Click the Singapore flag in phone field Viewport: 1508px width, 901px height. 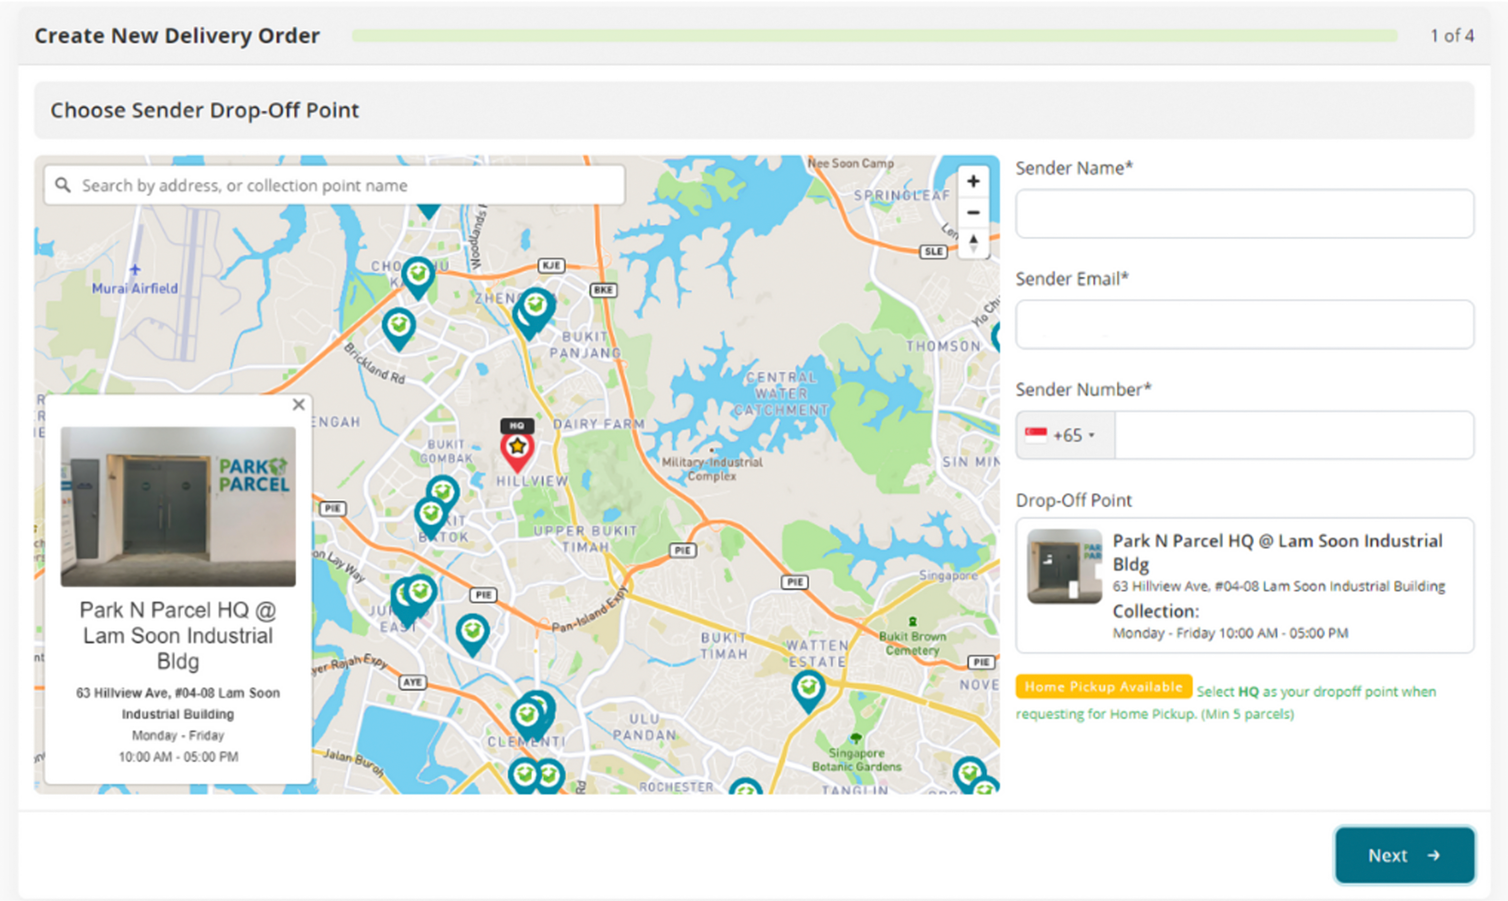click(x=1036, y=435)
